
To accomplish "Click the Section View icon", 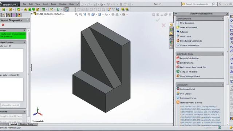I will [89, 15].
